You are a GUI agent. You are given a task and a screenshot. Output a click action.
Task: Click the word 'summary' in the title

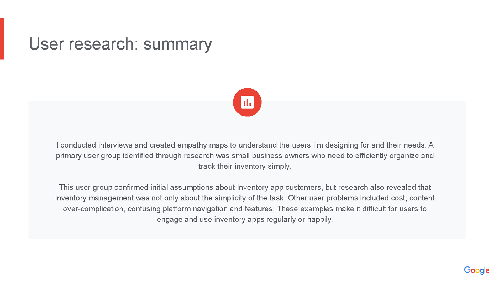(x=177, y=45)
